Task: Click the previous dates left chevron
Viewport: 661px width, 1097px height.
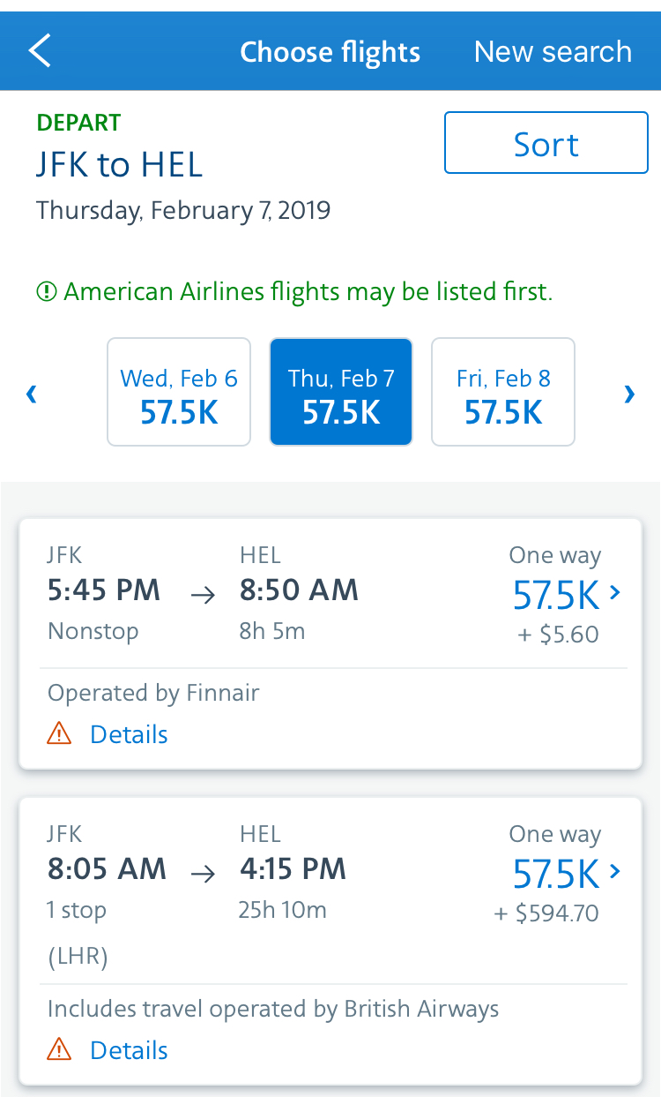Action: [32, 394]
